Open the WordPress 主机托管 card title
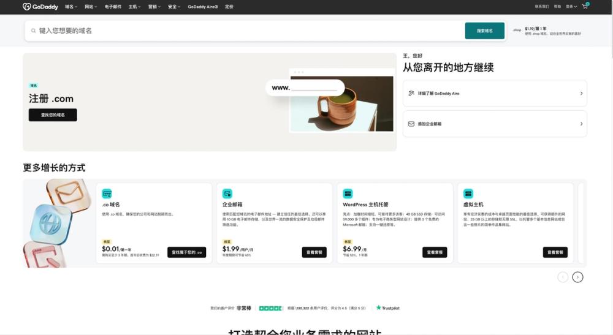 click(365, 205)
